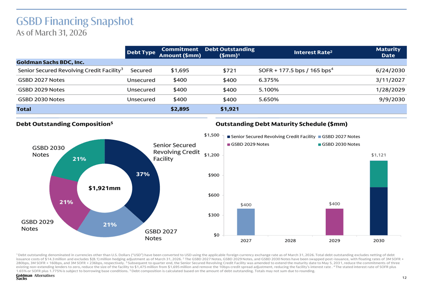Click the "$1,695" commitment amount cell
Image resolution: width=423 pixels, height=290 pixels.
pos(180,70)
